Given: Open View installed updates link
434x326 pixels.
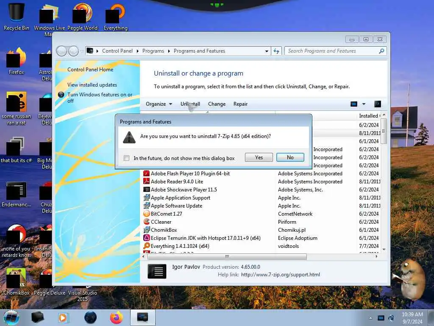Looking at the screenshot, I should [92, 85].
